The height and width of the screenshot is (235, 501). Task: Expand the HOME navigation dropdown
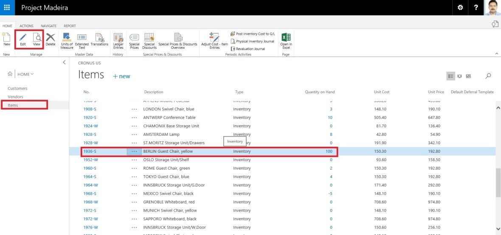pos(25,74)
